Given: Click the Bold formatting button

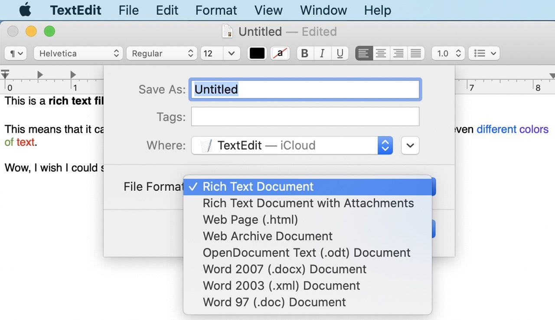Looking at the screenshot, I should [x=305, y=53].
